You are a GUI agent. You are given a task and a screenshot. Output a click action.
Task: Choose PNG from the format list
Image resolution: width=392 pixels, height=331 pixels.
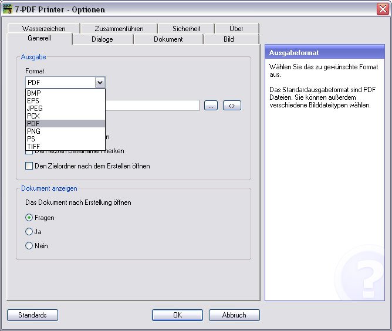point(65,131)
